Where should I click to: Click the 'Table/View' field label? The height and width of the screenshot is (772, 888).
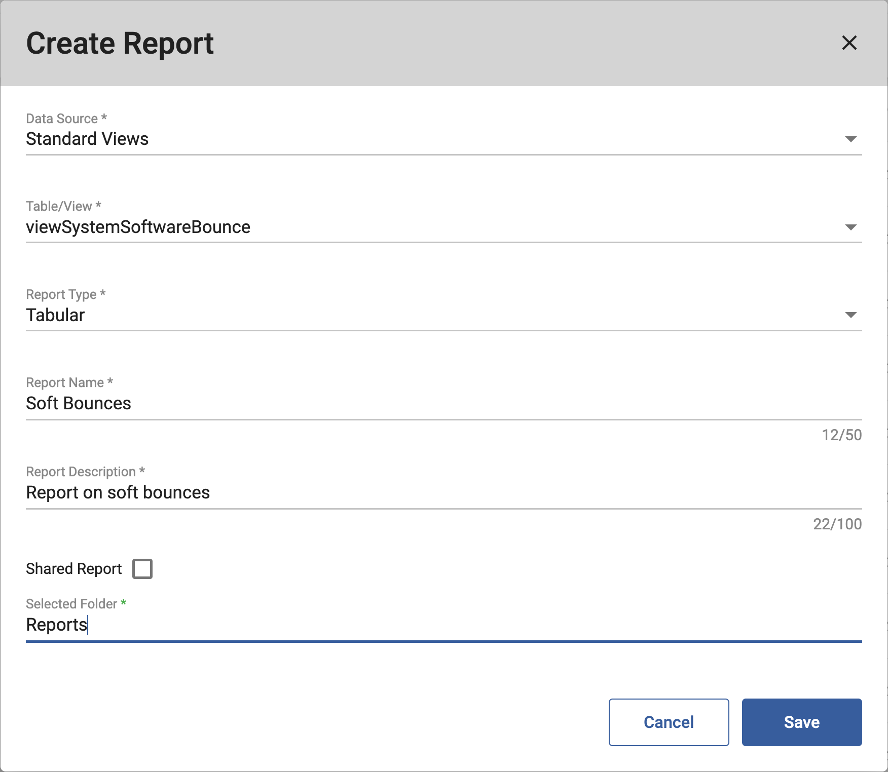pyautogui.click(x=59, y=206)
